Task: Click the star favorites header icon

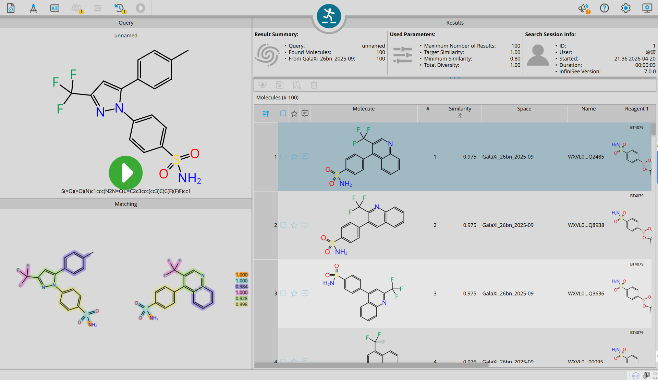Action: tap(294, 114)
